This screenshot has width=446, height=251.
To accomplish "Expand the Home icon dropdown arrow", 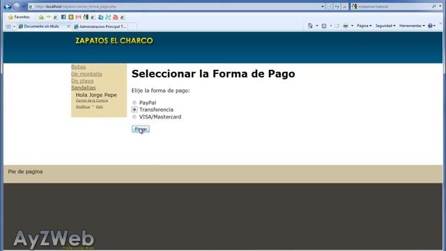I will pos(316,26).
